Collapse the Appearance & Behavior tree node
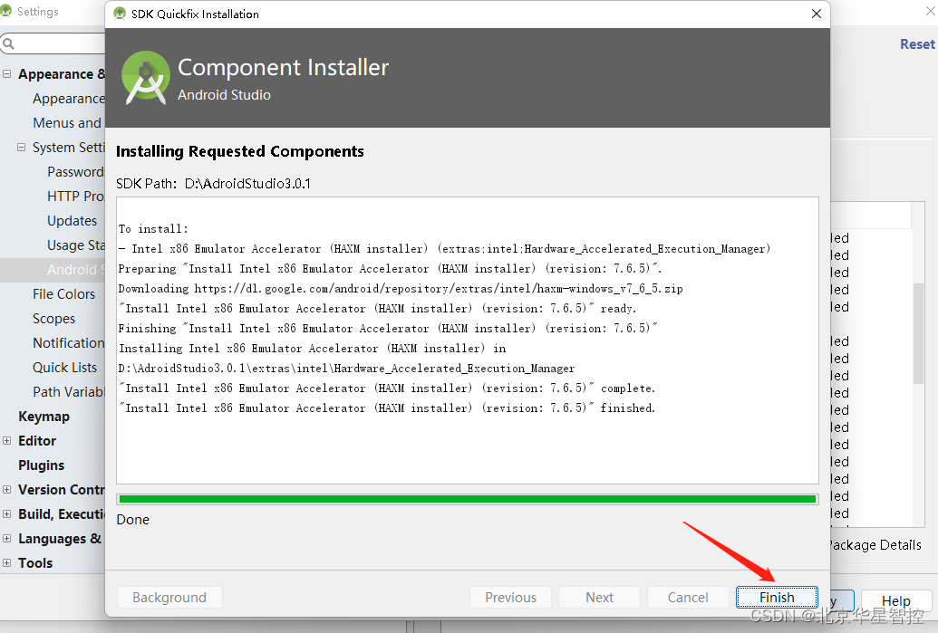Image resolution: width=938 pixels, height=633 pixels. (x=7, y=74)
